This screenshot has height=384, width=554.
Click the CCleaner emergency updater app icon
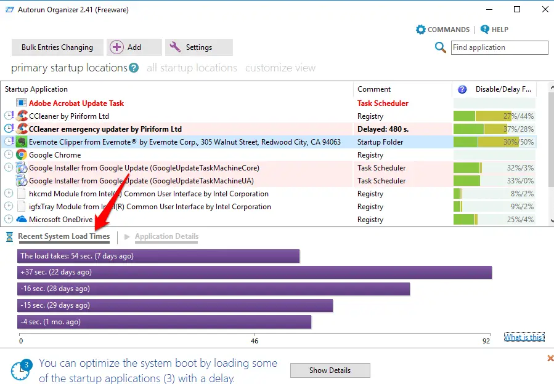tap(22, 129)
